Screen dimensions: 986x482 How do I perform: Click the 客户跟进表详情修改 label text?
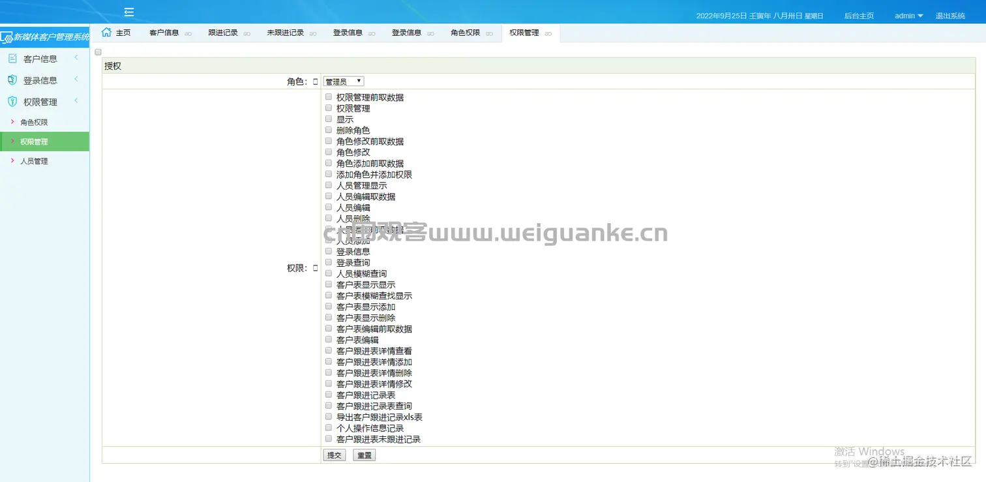point(374,384)
